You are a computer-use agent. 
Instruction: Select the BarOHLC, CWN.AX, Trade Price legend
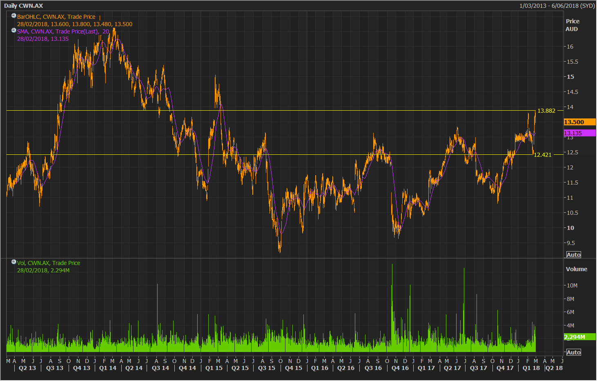[56, 17]
